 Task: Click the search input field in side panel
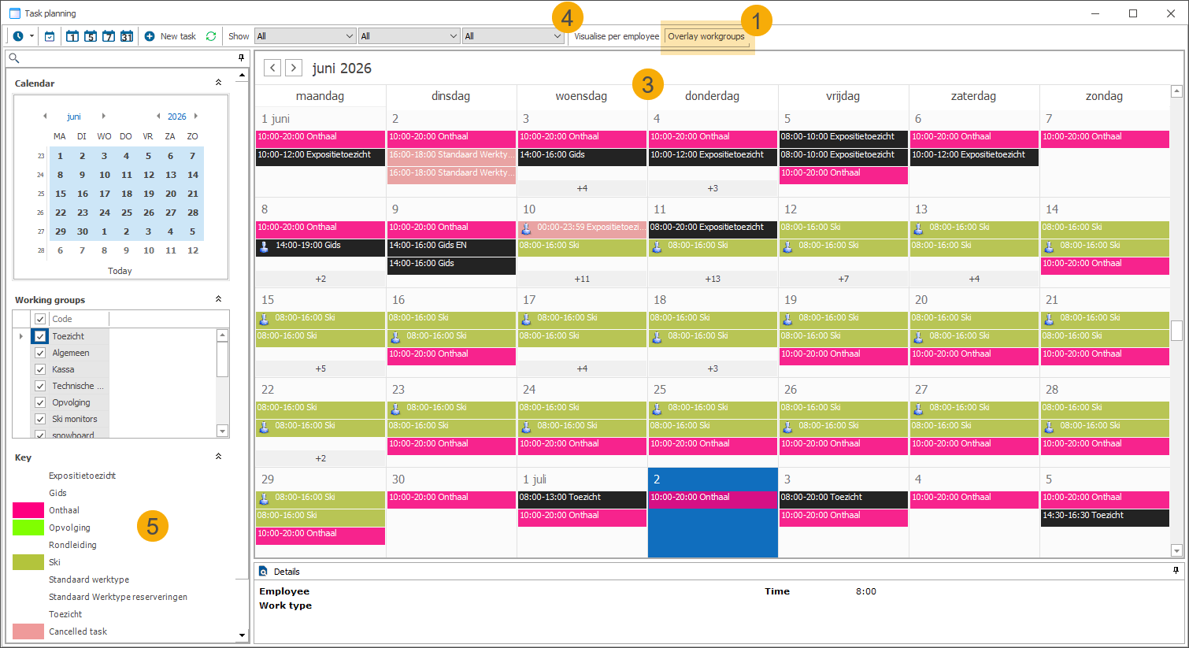coord(128,58)
